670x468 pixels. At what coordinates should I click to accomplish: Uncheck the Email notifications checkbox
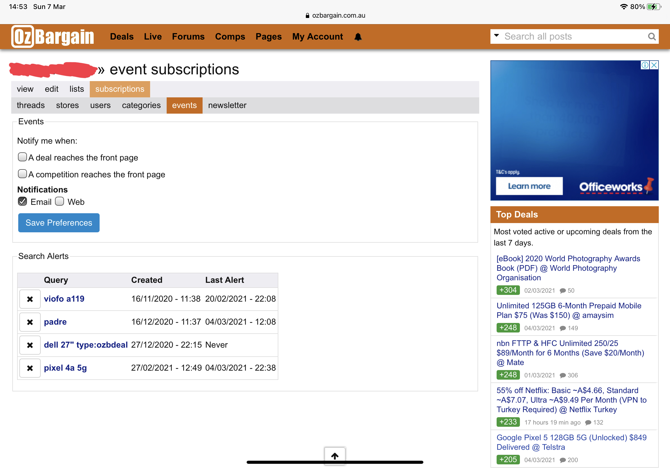tap(22, 201)
